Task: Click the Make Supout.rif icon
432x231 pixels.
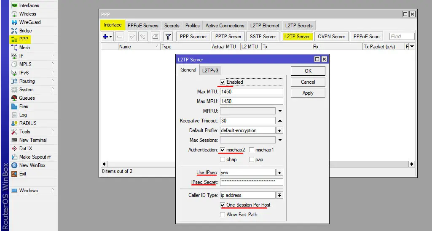Action: click(14, 157)
